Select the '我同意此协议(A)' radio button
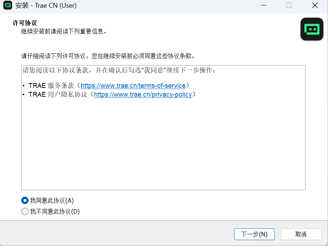The width and height of the screenshot is (328, 246). coord(25,200)
